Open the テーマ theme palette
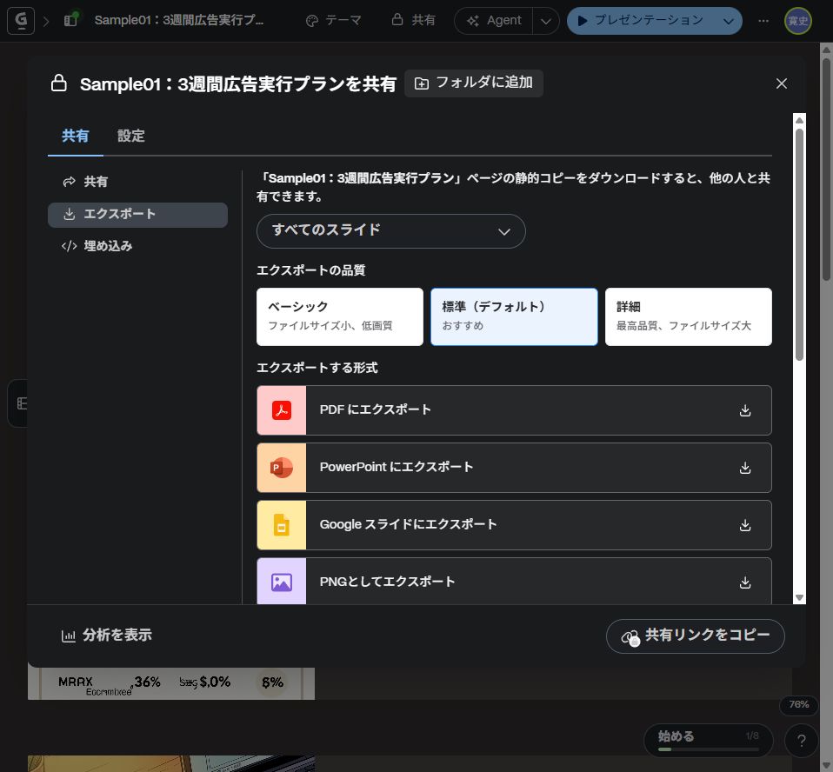Viewport: 833px width, 772px height. (334, 21)
